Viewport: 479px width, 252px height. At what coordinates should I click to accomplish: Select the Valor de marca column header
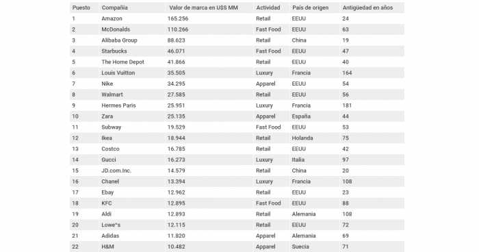(x=203, y=8)
